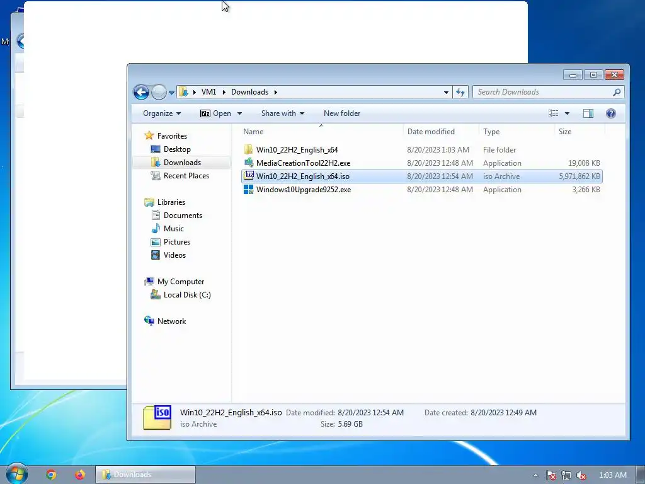The image size is (645, 484).
Task: Click the iso Archive type cell
Action: point(501,176)
